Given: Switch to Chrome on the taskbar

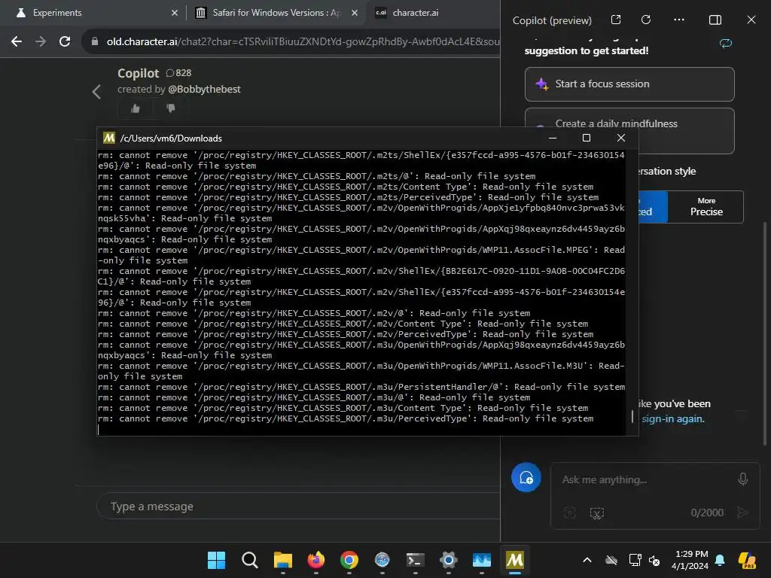Looking at the screenshot, I should 349,560.
